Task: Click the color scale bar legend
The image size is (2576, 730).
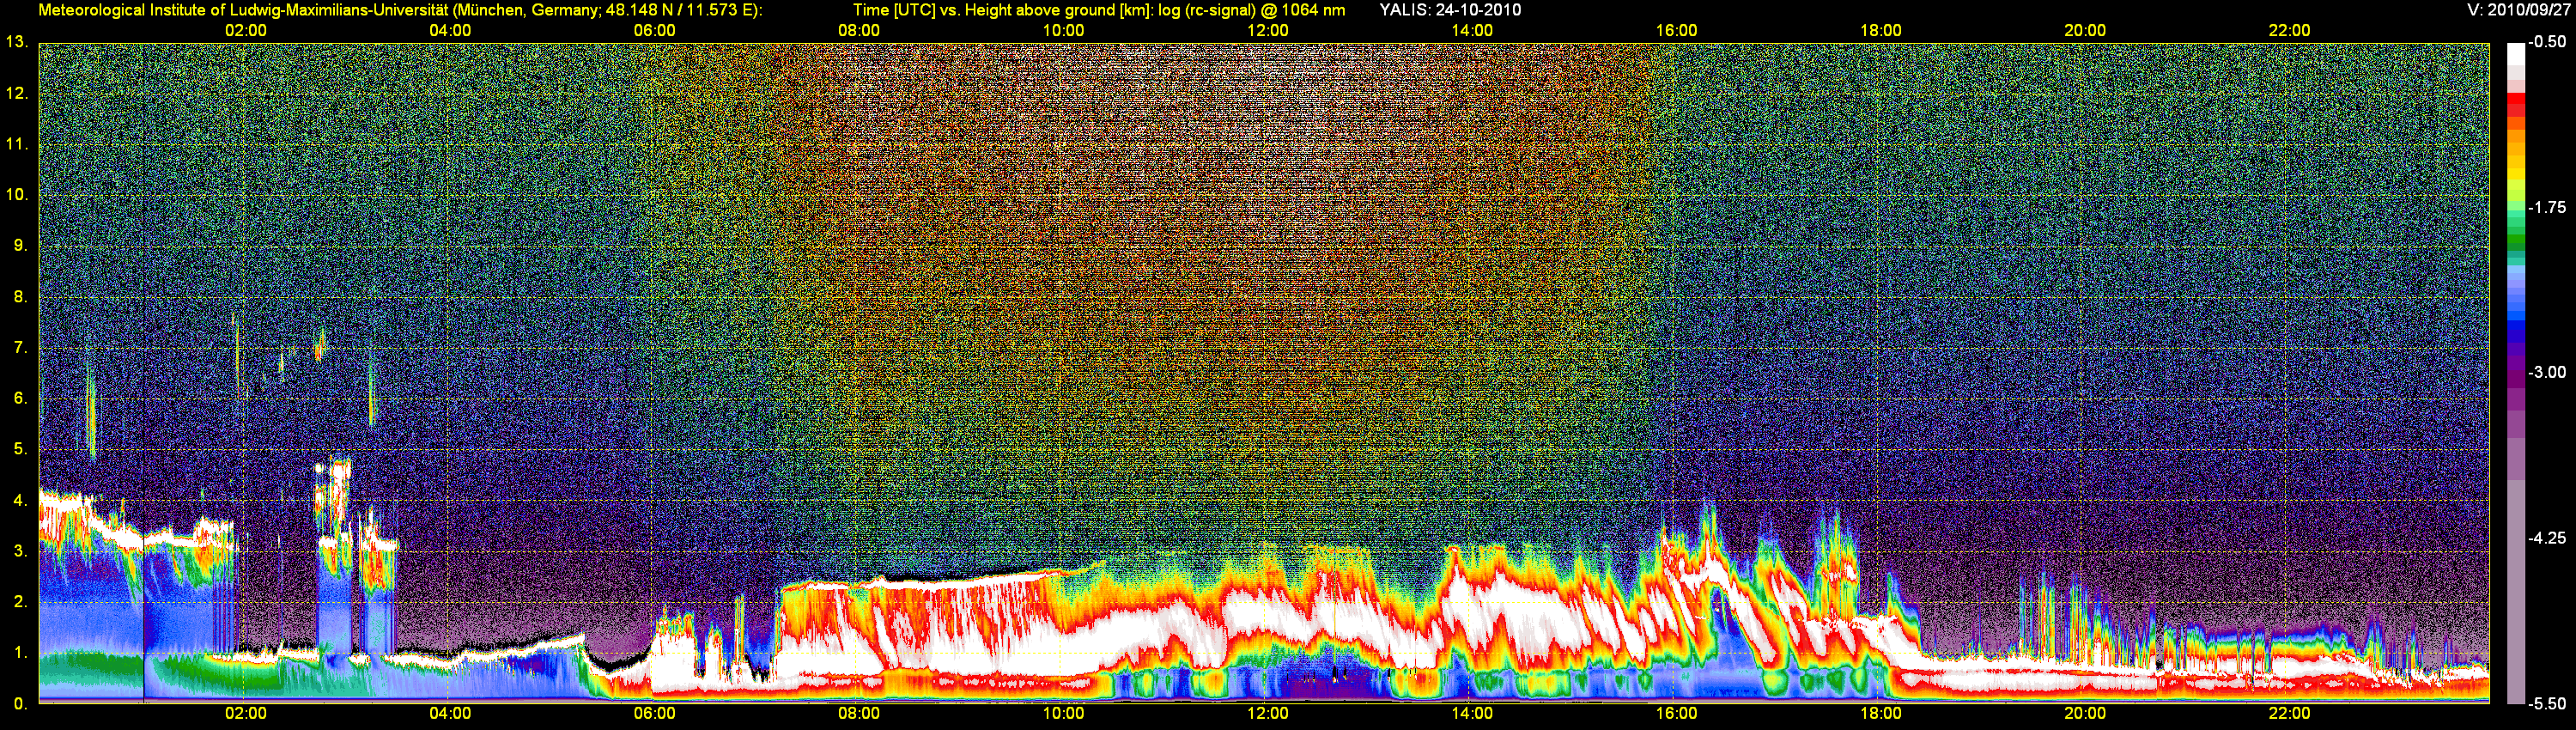Action: (2514, 373)
